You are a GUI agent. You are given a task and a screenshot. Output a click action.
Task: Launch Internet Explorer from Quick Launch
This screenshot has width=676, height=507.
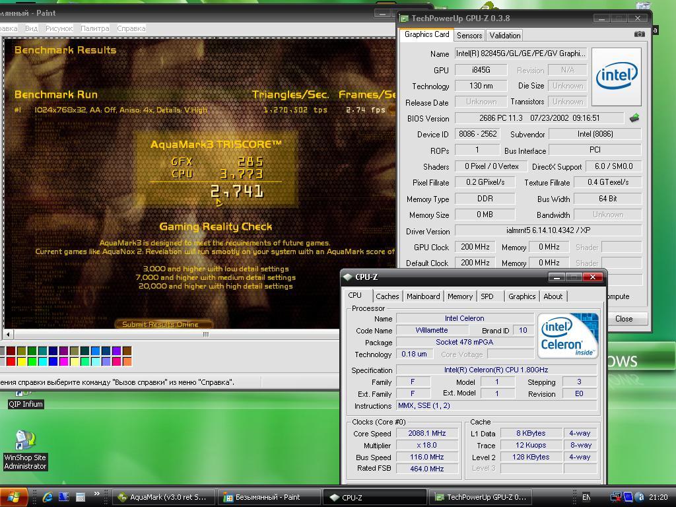tap(47, 497)
